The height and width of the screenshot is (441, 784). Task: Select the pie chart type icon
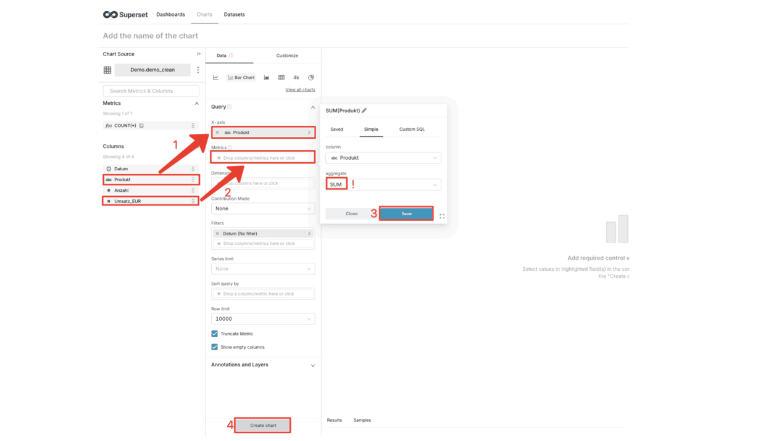(x=311, y=78)
